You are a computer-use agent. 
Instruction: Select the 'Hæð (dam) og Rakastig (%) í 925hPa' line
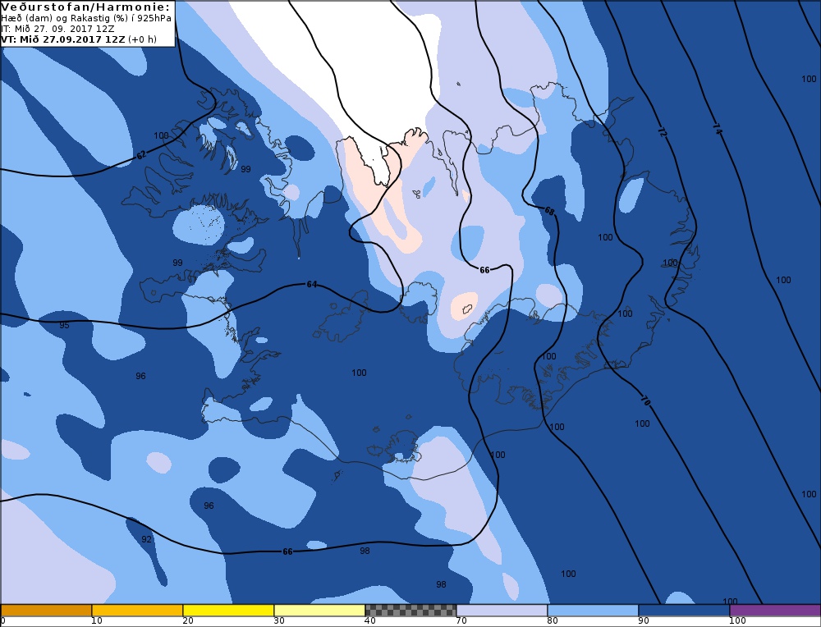pos(86,18)
